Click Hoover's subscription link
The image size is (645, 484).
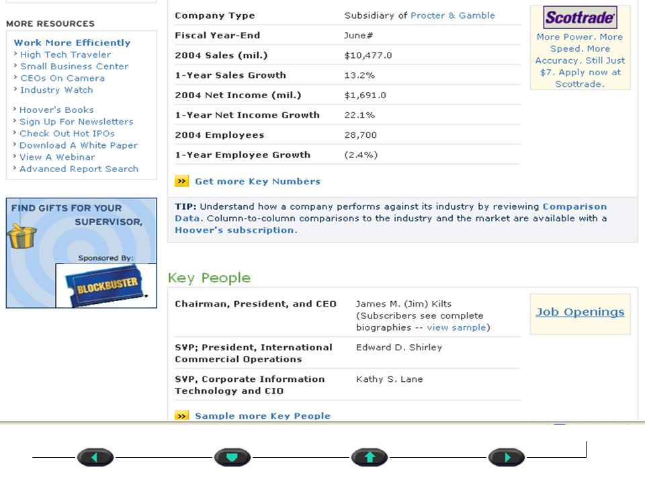point(234,230)
